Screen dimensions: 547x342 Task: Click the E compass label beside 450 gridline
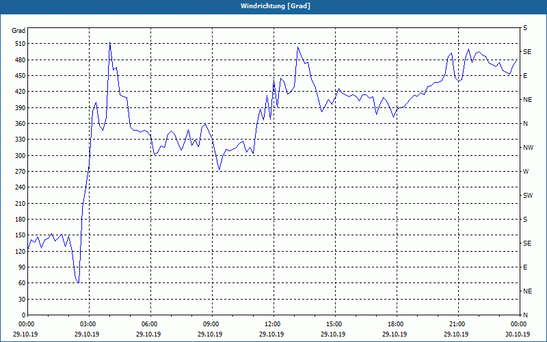(525, 76)
